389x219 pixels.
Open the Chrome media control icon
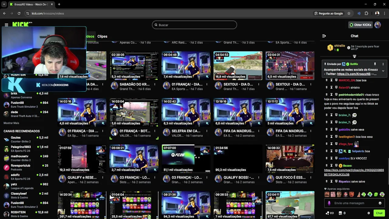point(359,13)
